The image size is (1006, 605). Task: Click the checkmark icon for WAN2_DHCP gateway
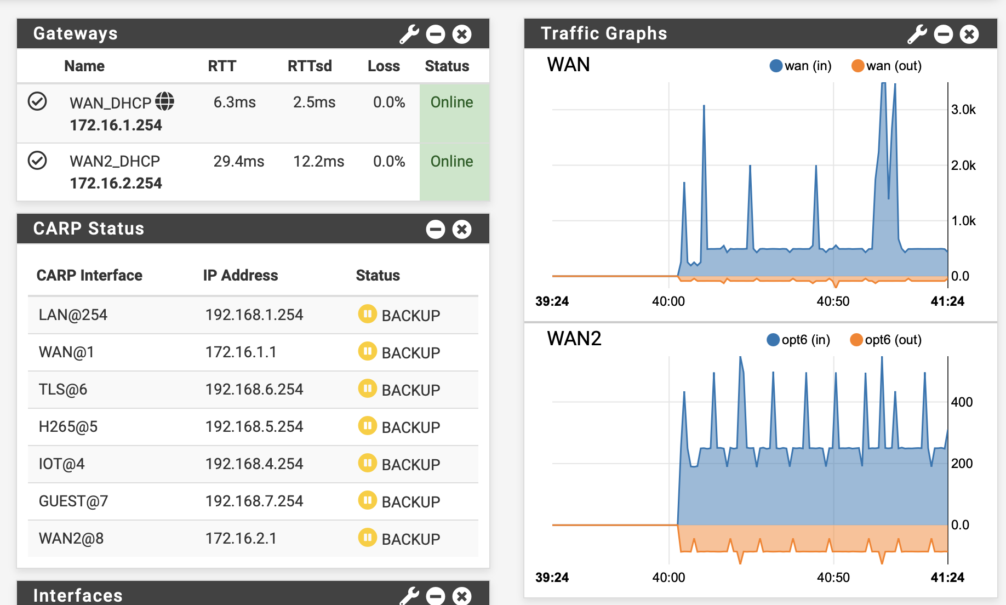37,161
